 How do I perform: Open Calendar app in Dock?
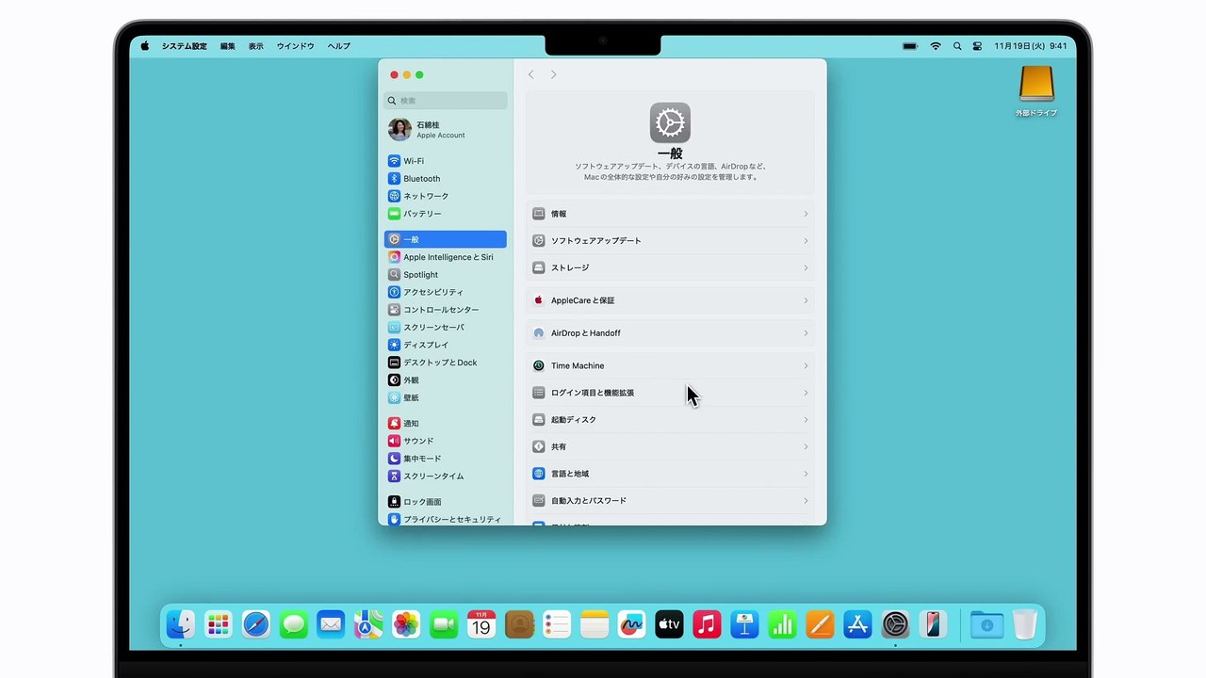pyautogui.click(x=481, y=624)
